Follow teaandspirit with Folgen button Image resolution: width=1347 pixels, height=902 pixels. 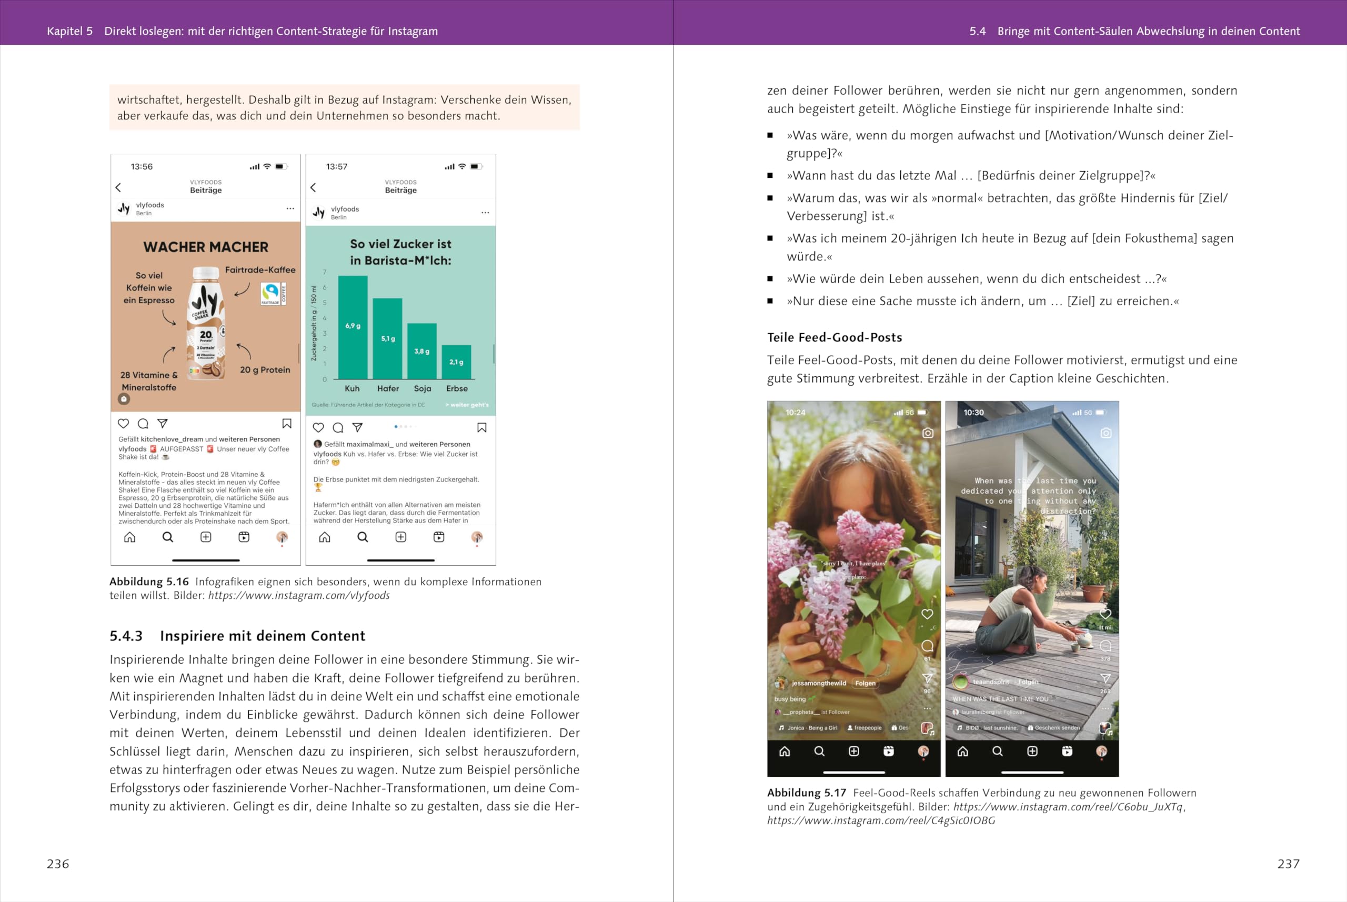click(1028, 681)
